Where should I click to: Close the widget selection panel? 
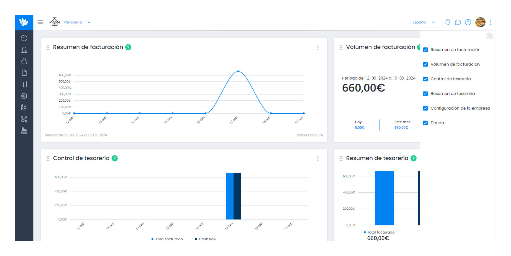[x=489, y=36]
